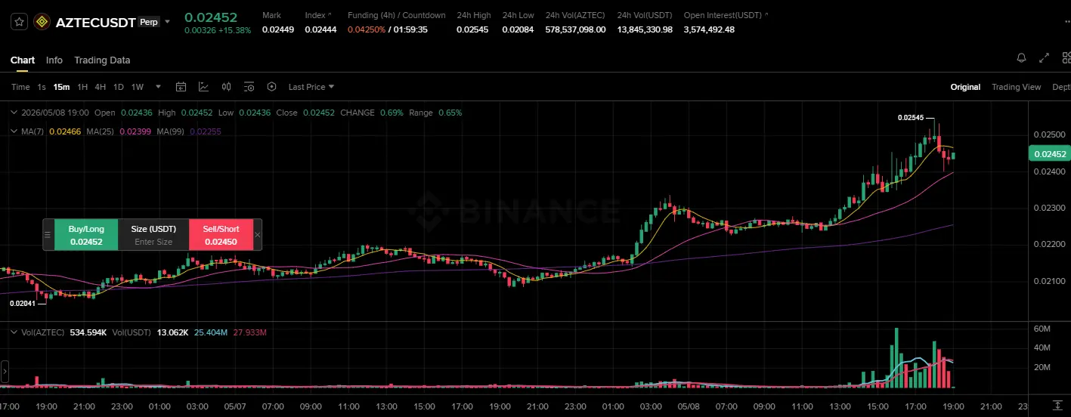Select the 4H interval
Screen dimensions: 1071x417
pyautogui.click(x=101, y=87)
